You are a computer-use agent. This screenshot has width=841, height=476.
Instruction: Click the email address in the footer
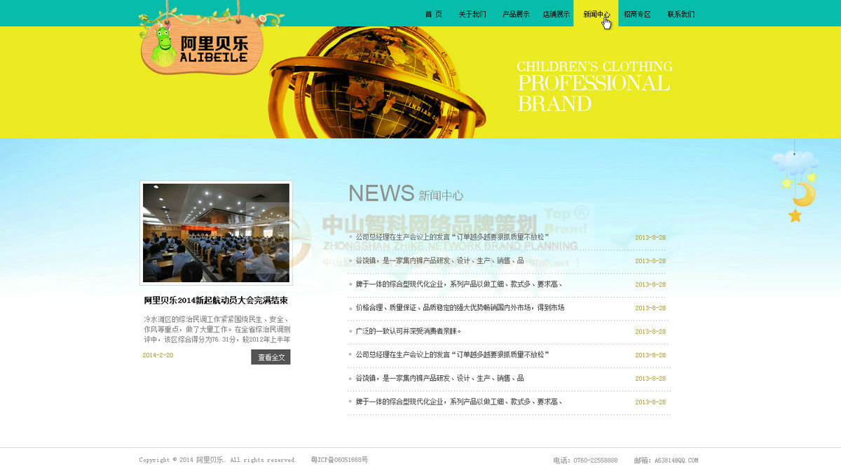(676, 460)
